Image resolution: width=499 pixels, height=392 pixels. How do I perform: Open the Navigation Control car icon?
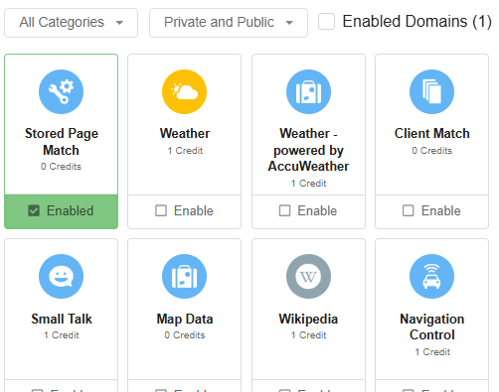point(431,276)
